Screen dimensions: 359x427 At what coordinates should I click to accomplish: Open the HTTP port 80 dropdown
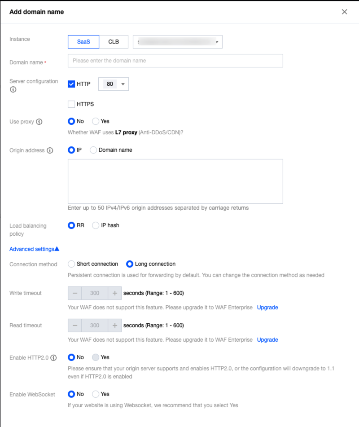[x=114, y=84]
